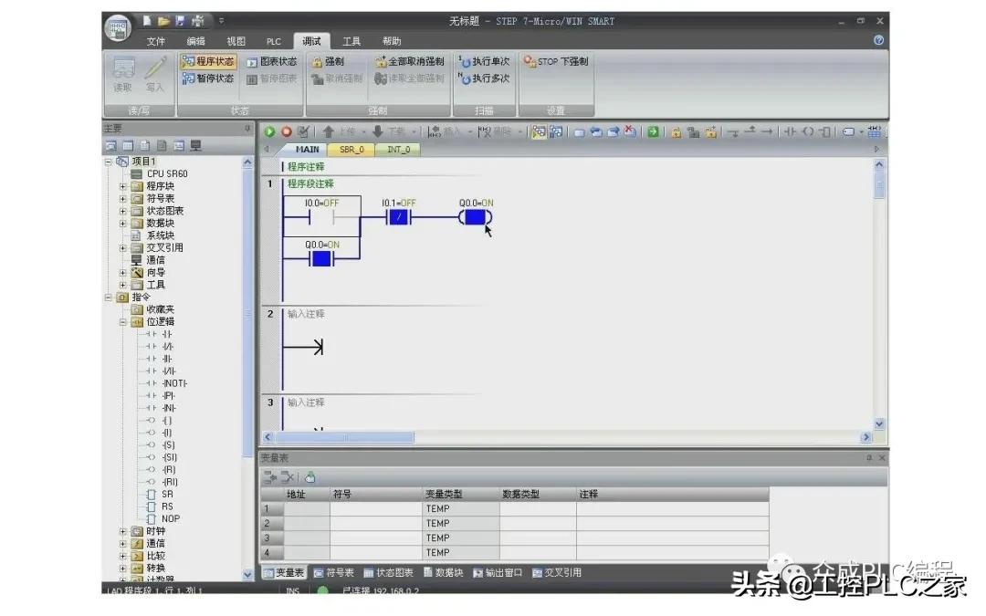Open the 视图 ribbon tab

point(236,41)
